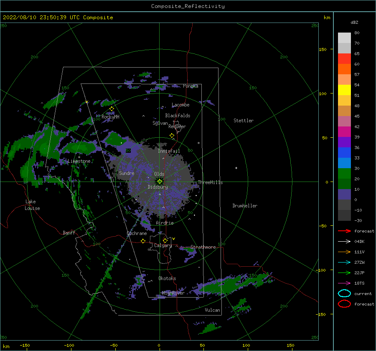Viewport: 376px width, 351px height.
Task: Click the yellow 150 tick on the right axis
Action: coord(323,49)
